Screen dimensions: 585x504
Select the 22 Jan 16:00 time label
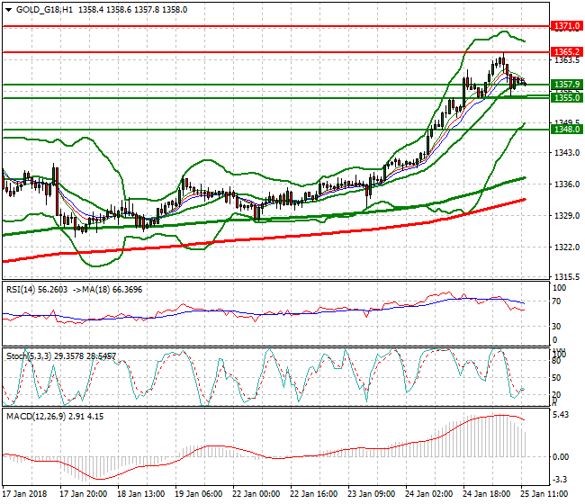[314, 494]
